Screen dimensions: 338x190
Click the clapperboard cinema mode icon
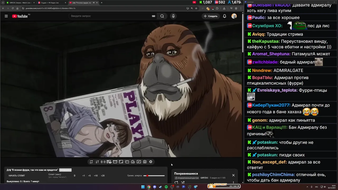[x=115, y=162]
